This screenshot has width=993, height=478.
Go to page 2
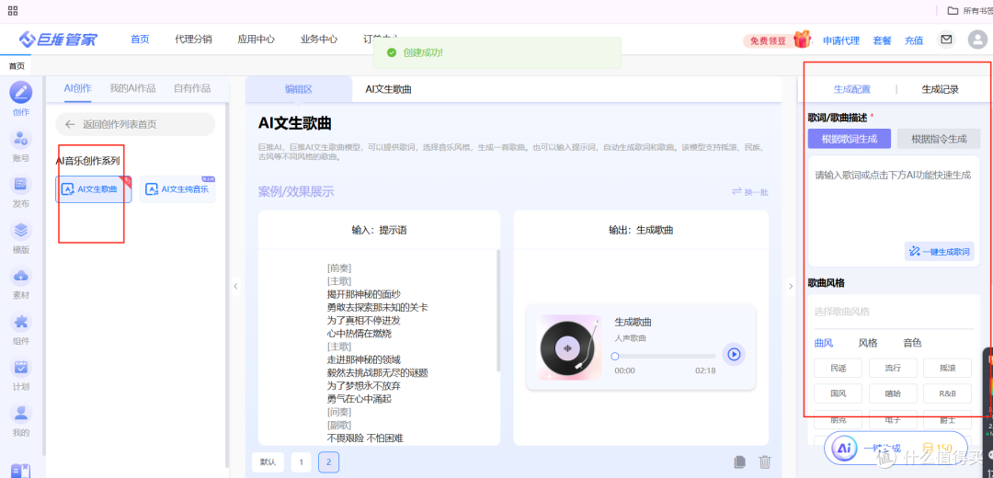point(328,462)
